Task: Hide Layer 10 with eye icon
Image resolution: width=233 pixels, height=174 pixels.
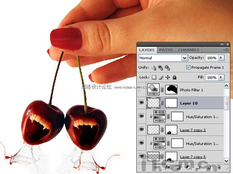Action: pos(141,103)
